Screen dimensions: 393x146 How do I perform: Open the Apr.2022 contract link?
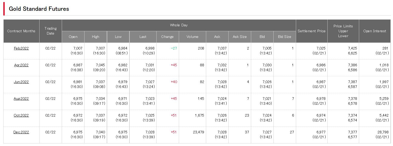[x=21, y=65]
